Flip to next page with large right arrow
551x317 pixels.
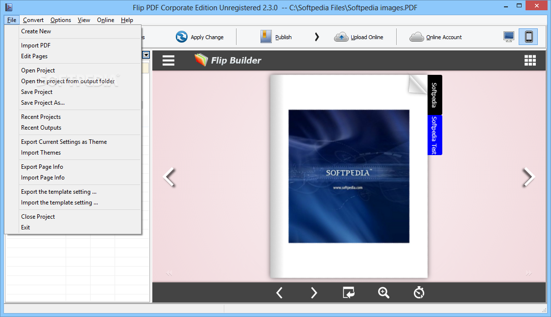coord(528,177)
